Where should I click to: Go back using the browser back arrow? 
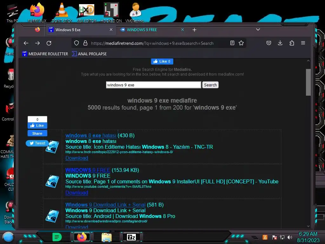(26, 43)
